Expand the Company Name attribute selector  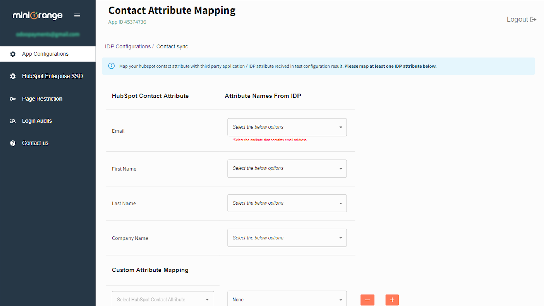click(x=287, y=238)
